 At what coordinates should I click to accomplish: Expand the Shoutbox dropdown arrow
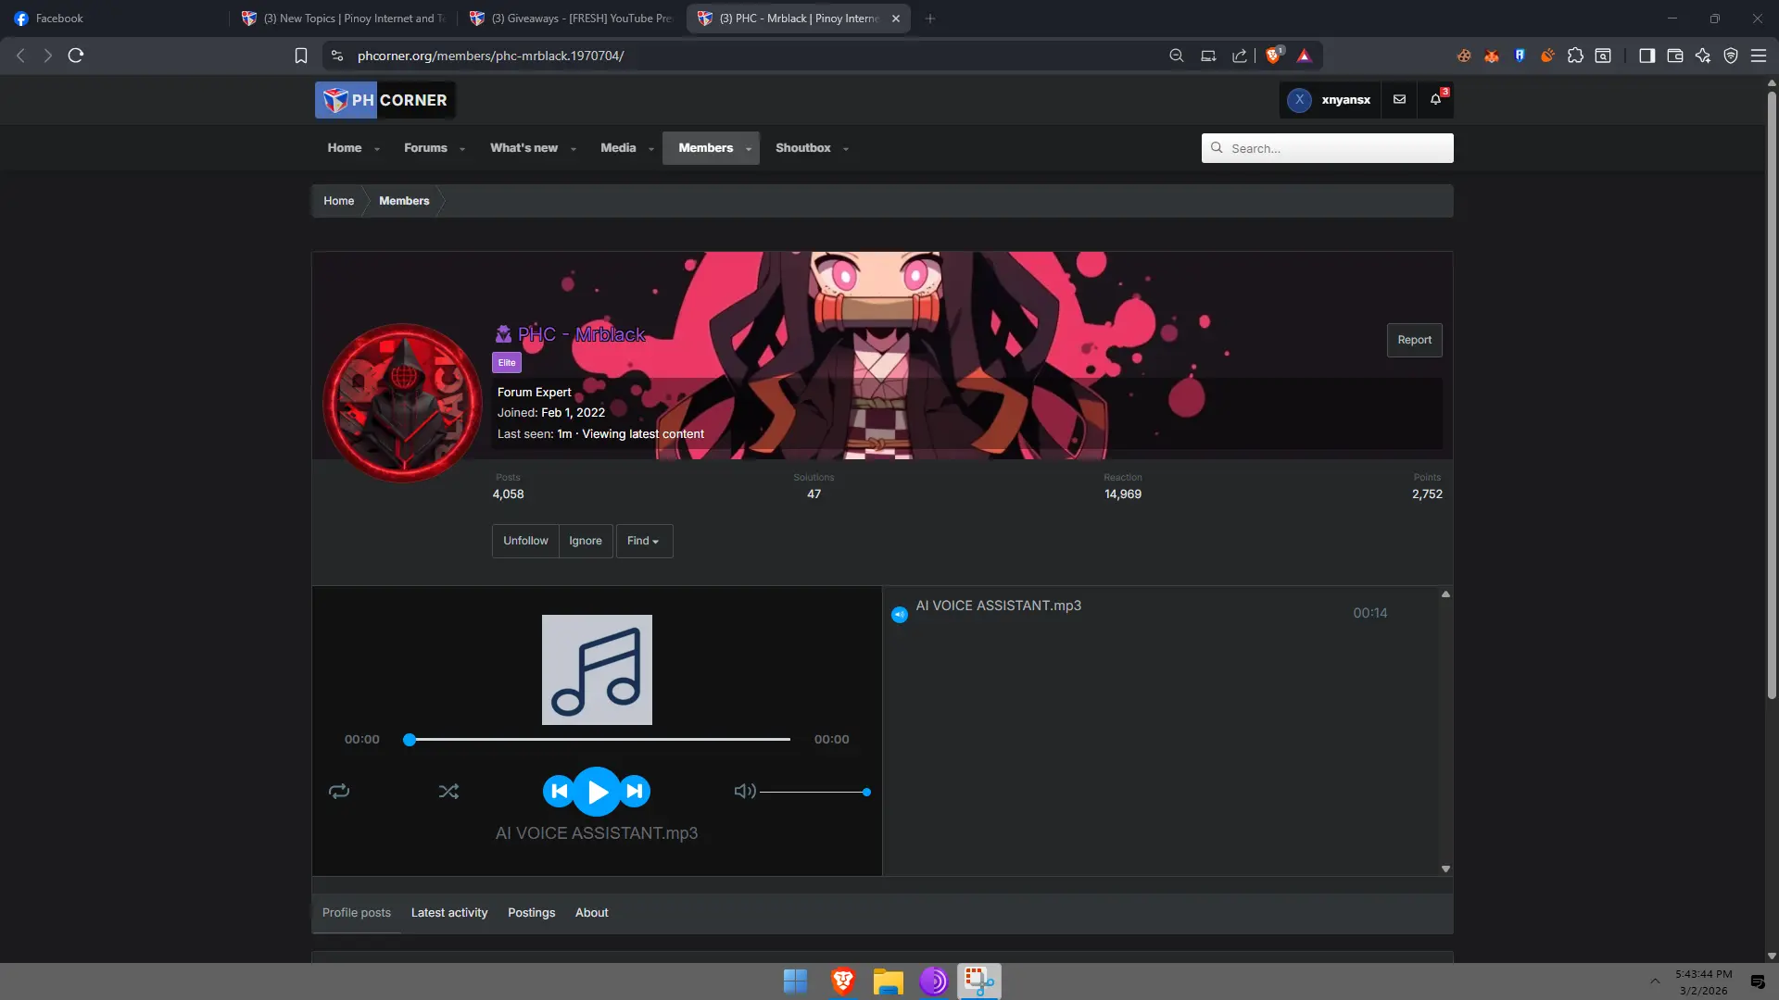click(846, 149)
